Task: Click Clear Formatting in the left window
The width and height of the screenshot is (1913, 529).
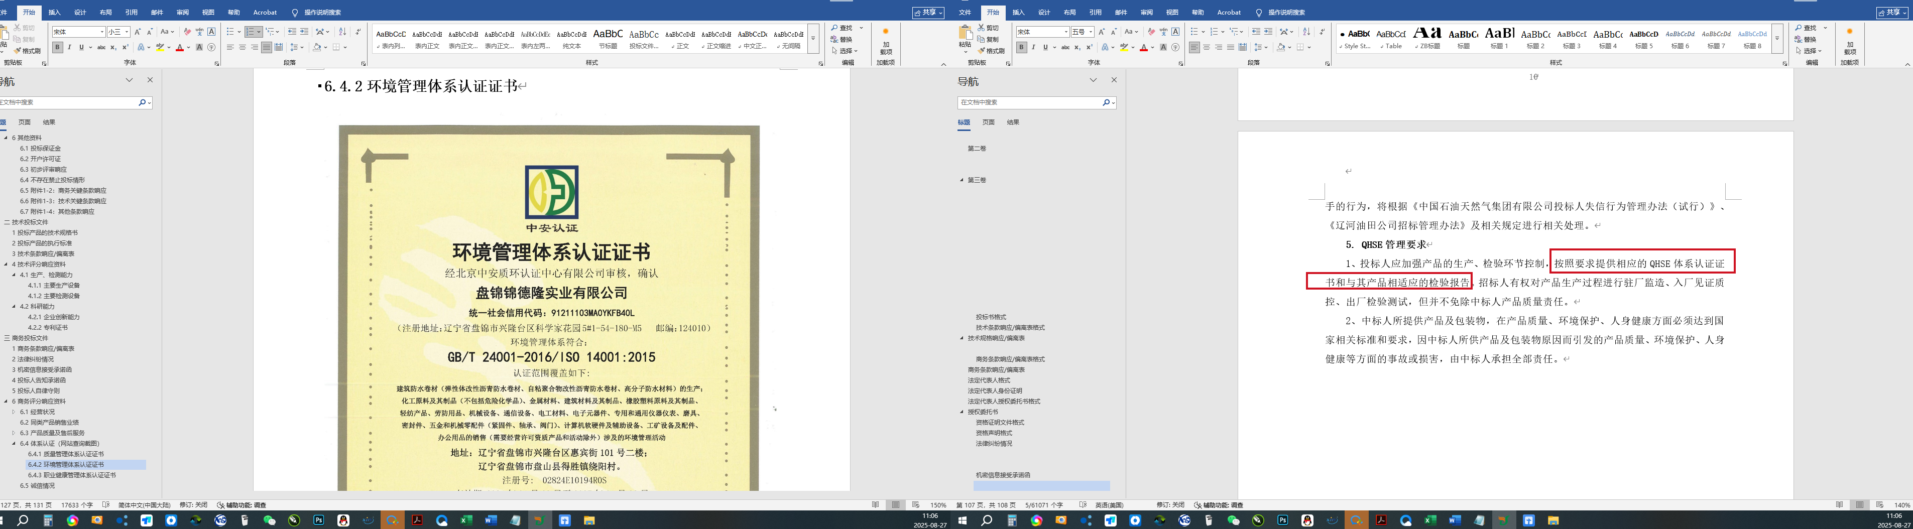Action: [x=187, y=32]
